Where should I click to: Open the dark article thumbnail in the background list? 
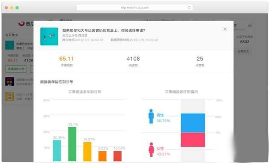point(9,82)
